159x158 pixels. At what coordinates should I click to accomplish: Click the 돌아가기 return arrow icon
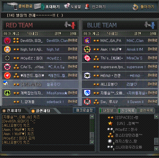136,7
